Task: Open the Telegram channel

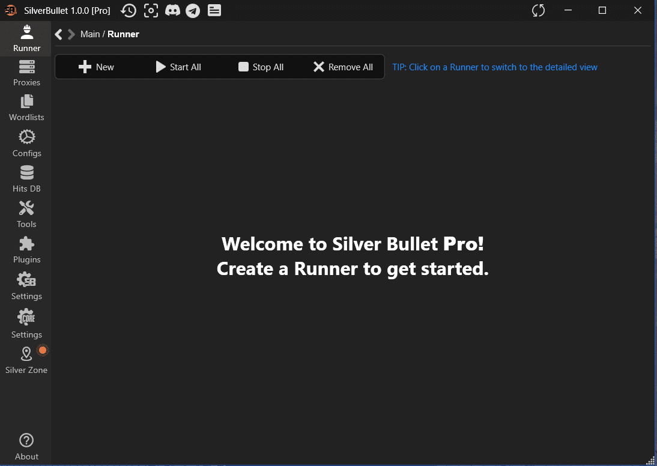Action: point(193,10)
